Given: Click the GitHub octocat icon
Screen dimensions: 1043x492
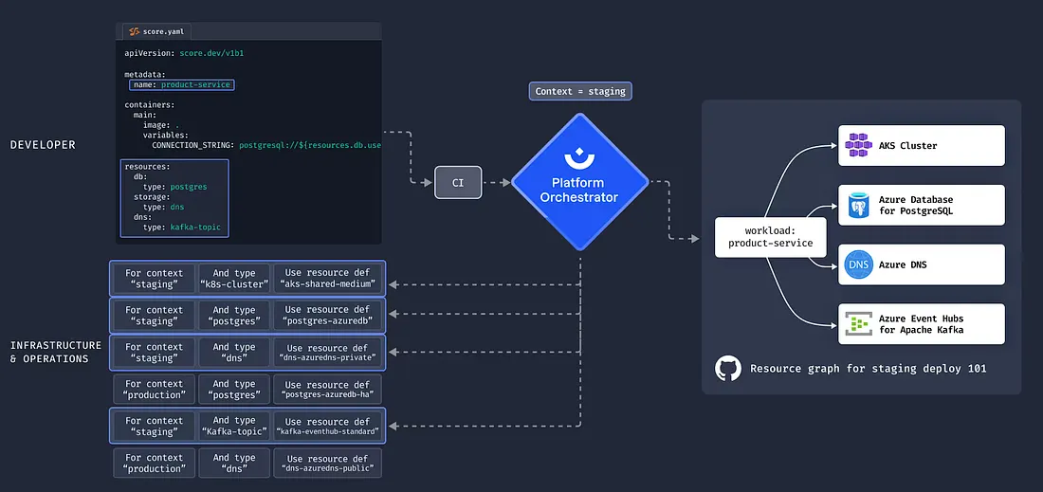Looking at the screenshot, I should [x=727, y=369].
